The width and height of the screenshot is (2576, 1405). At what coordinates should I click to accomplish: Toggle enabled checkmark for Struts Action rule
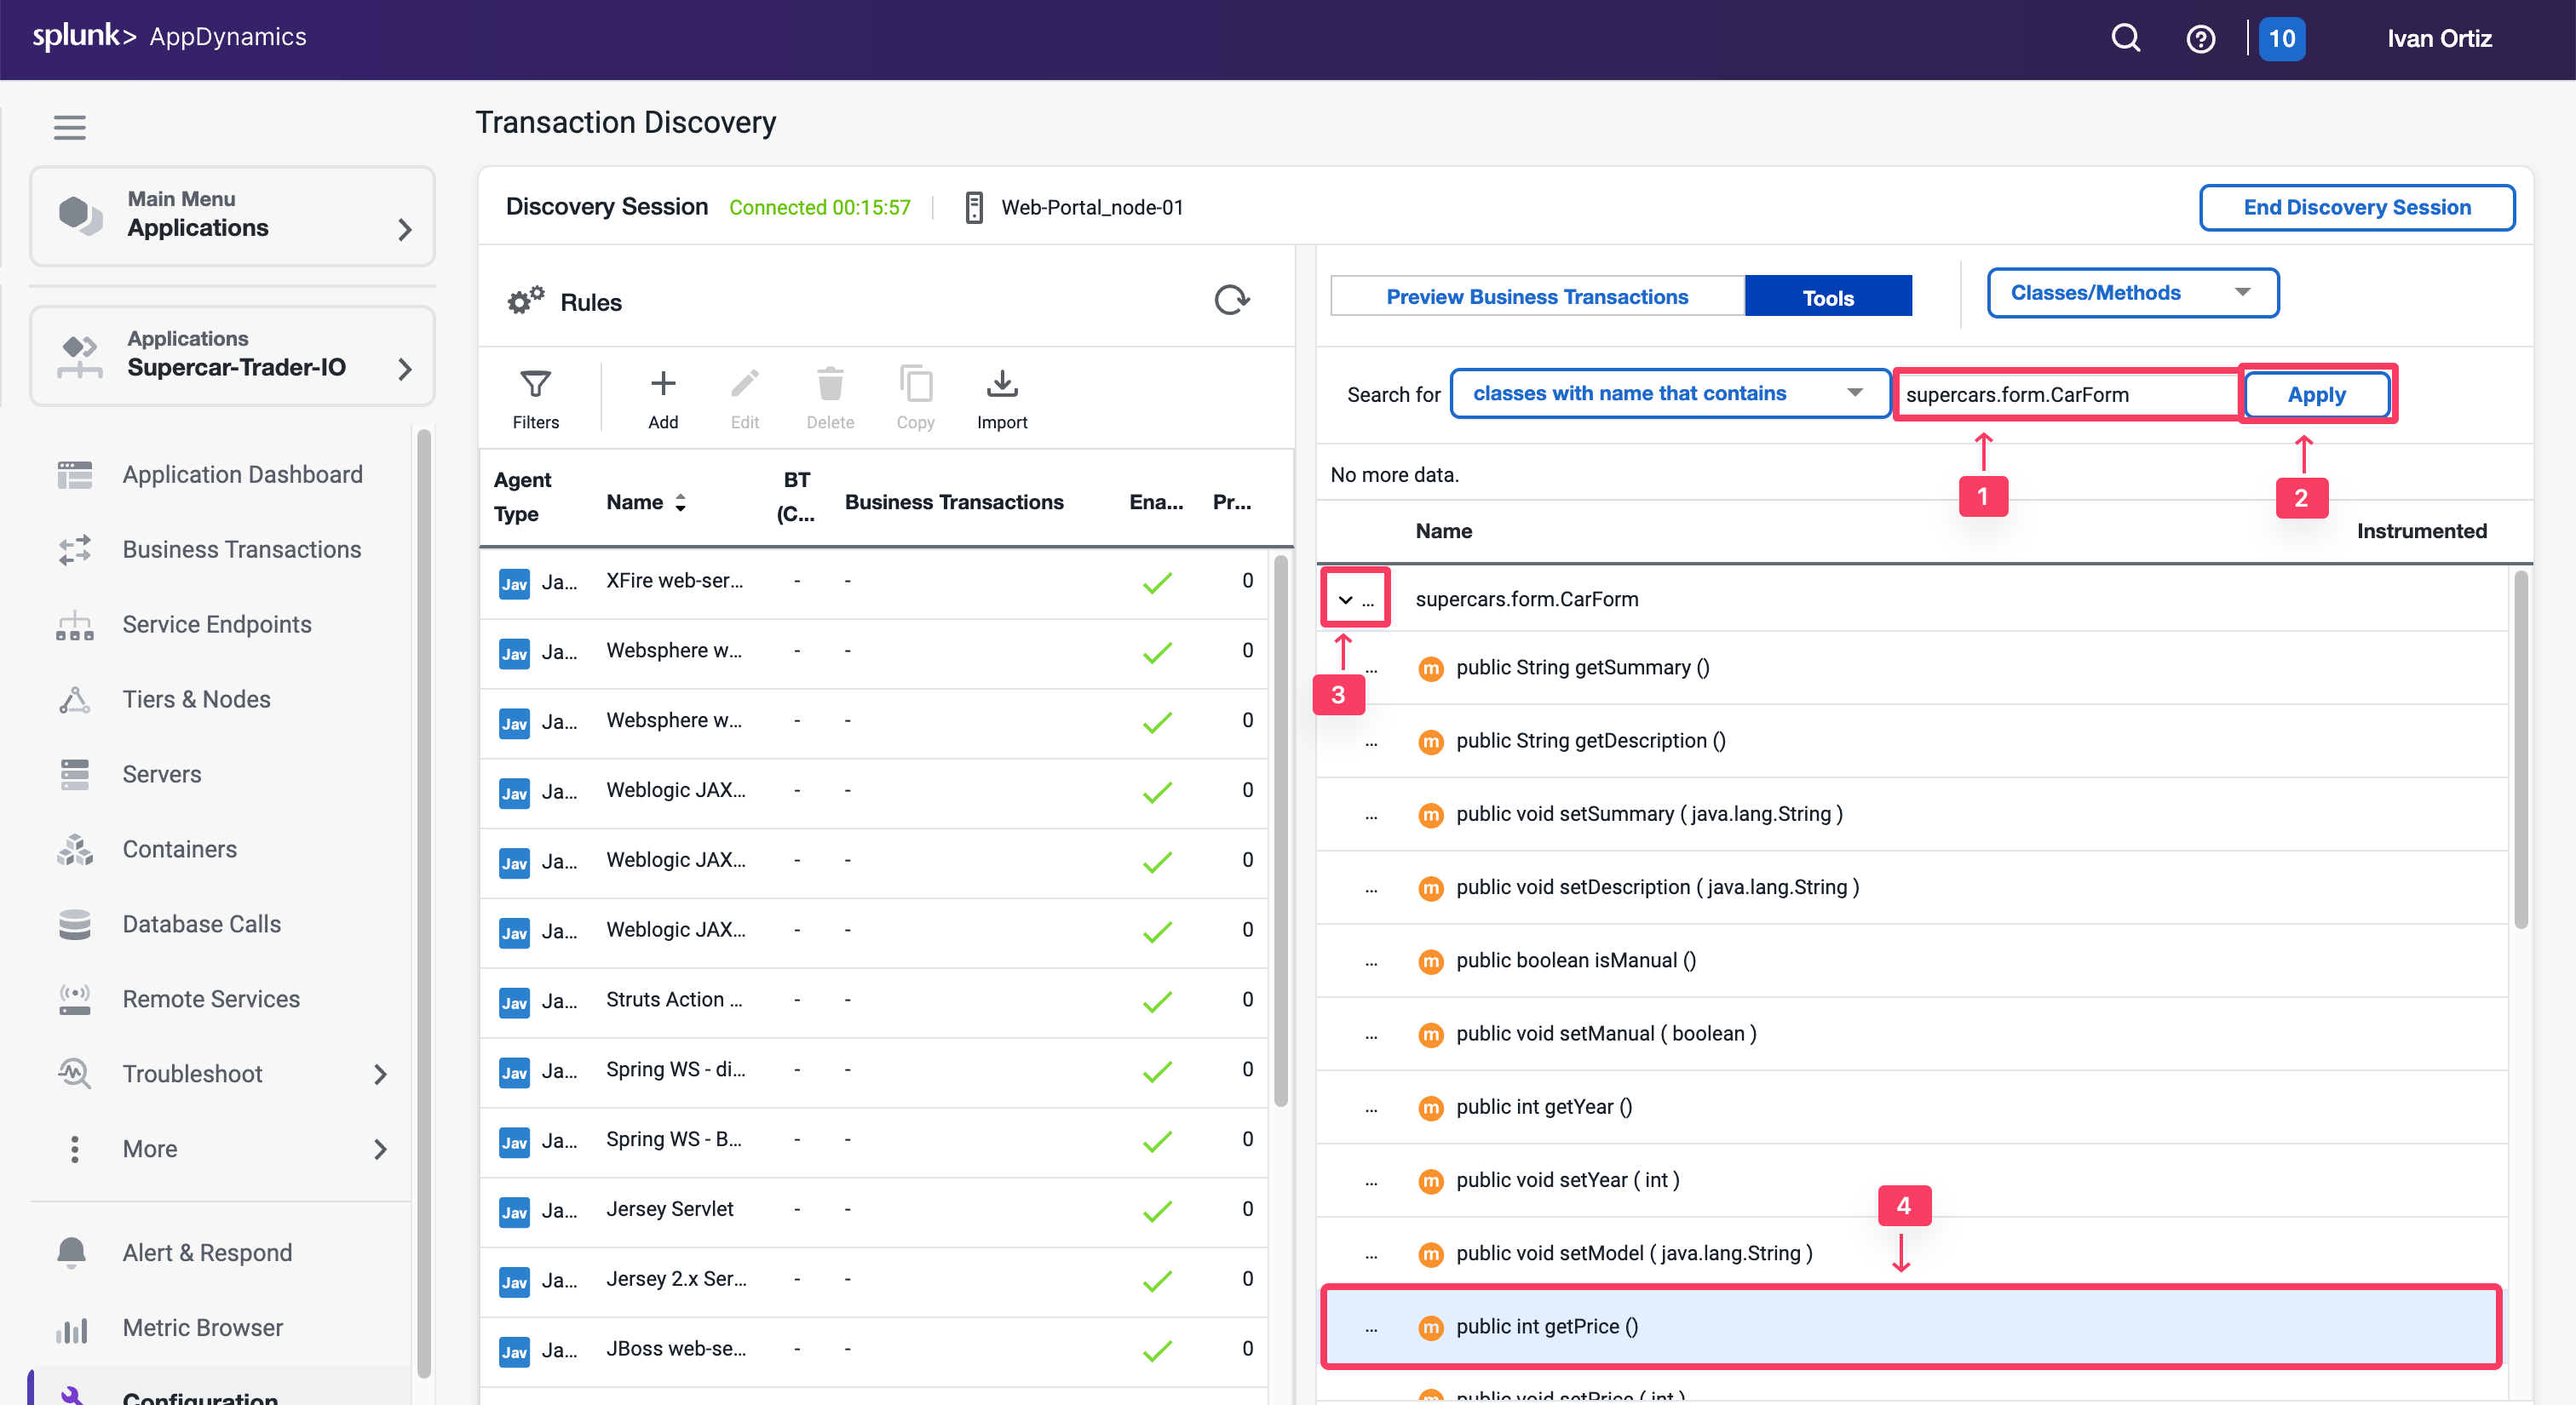1157,1001
